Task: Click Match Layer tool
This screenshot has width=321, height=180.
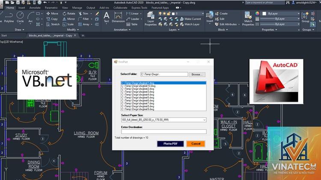Action: coord(190,24)
